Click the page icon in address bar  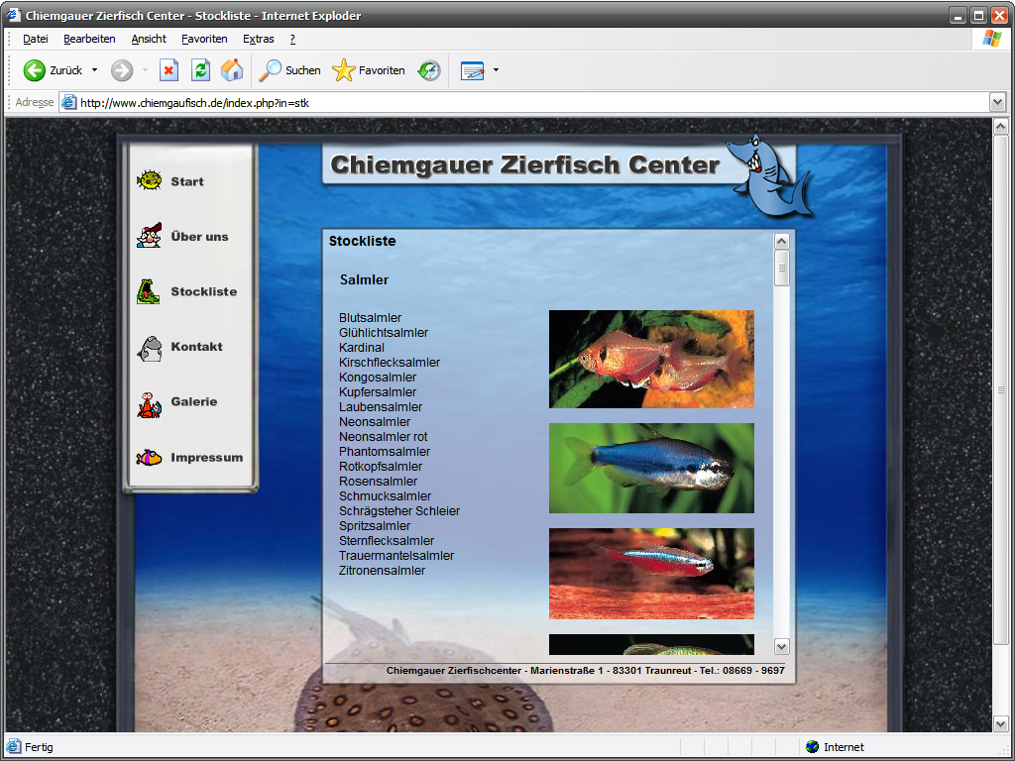pos(69,102)
